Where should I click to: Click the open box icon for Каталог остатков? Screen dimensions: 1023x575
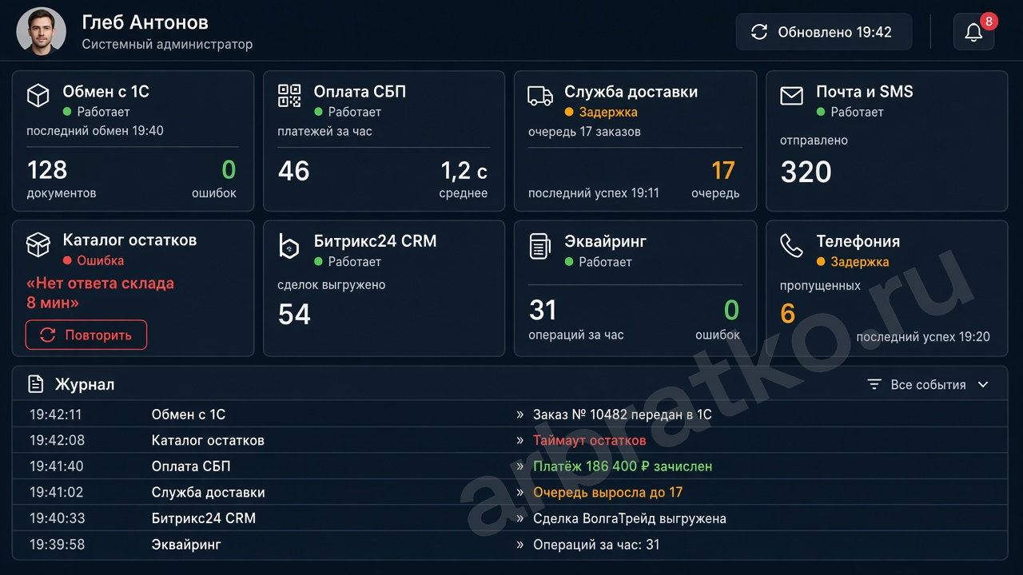tap(38, 245)
